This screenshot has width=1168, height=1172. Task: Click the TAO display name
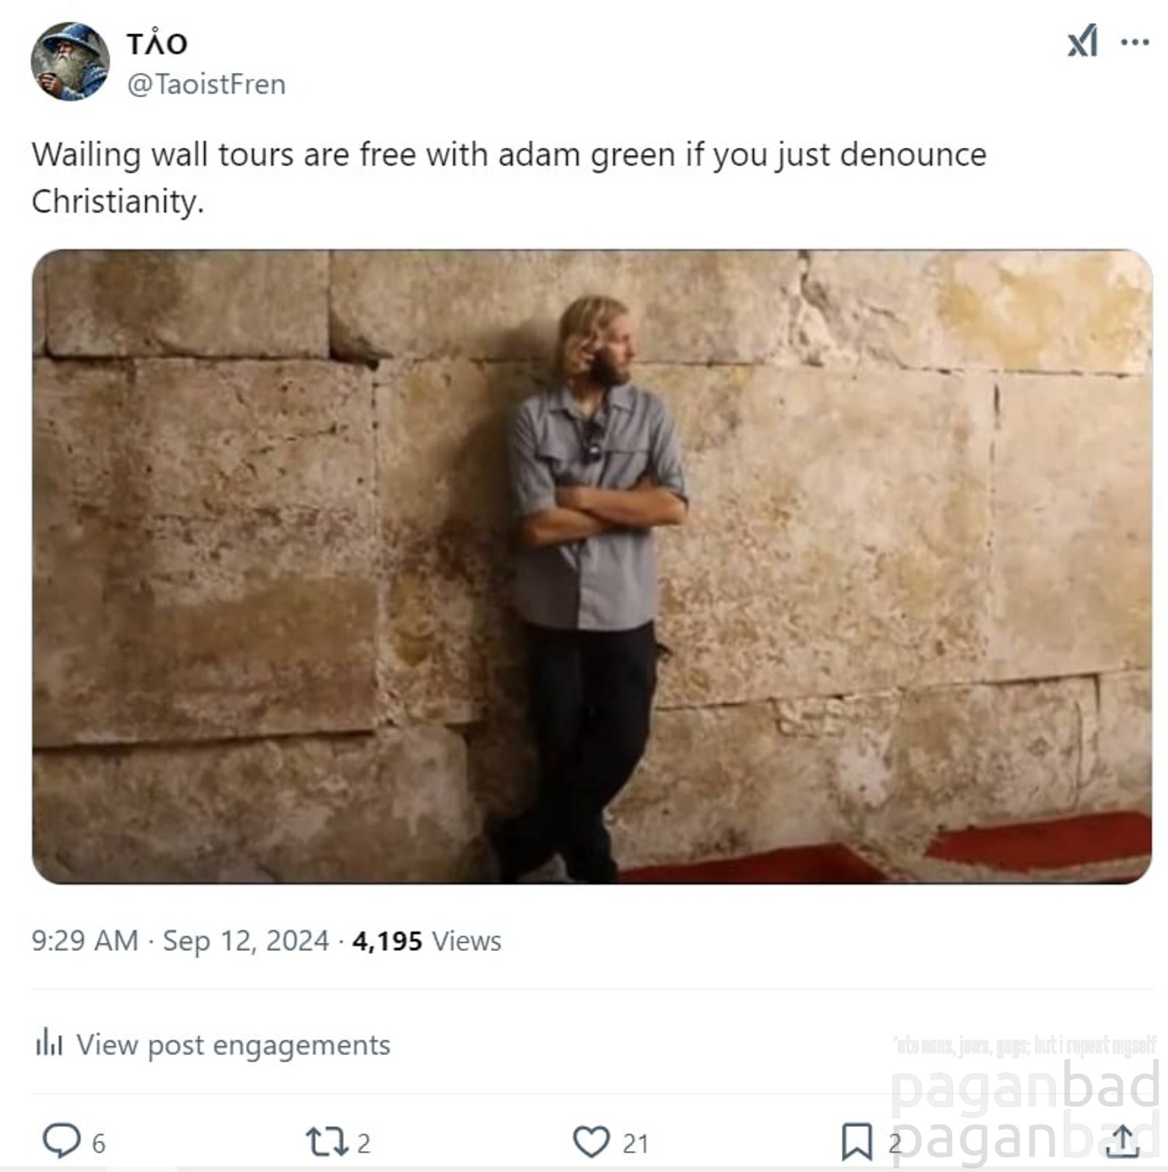157,43
